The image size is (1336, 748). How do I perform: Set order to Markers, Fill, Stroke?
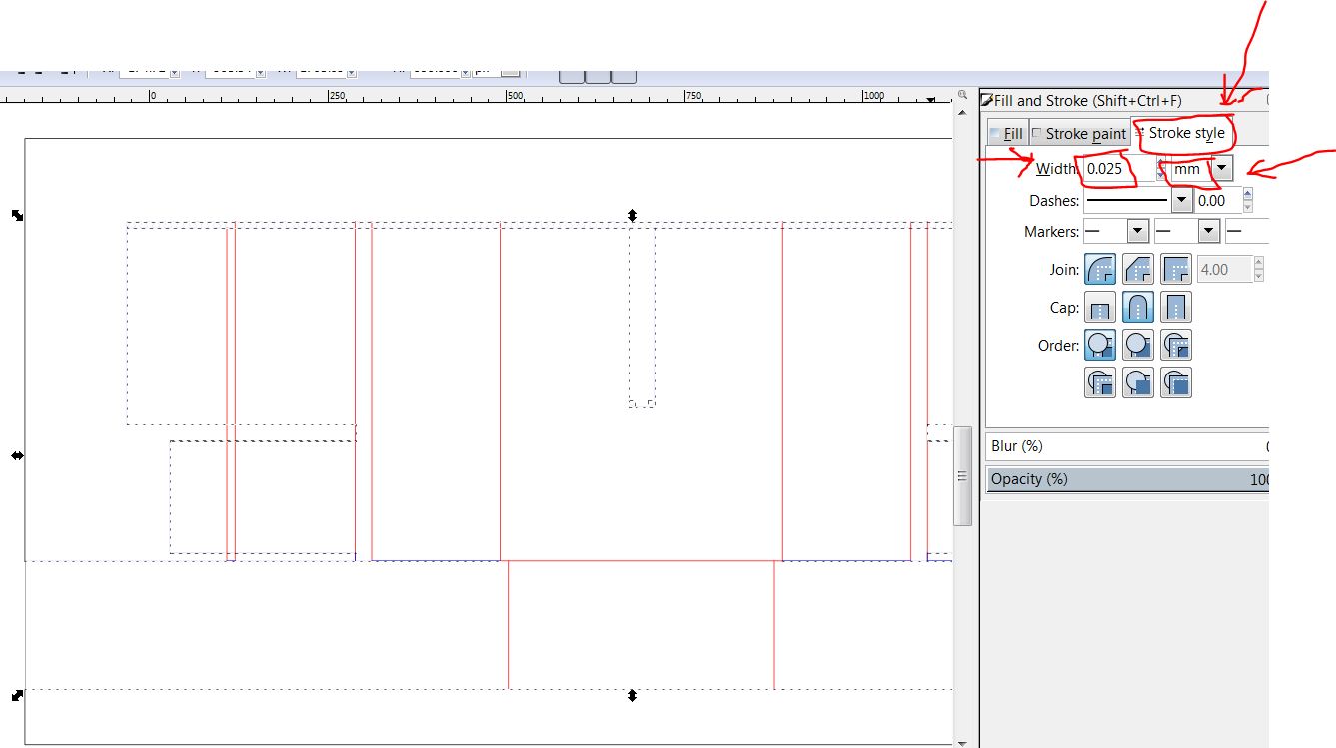[x=1100, y=382]
